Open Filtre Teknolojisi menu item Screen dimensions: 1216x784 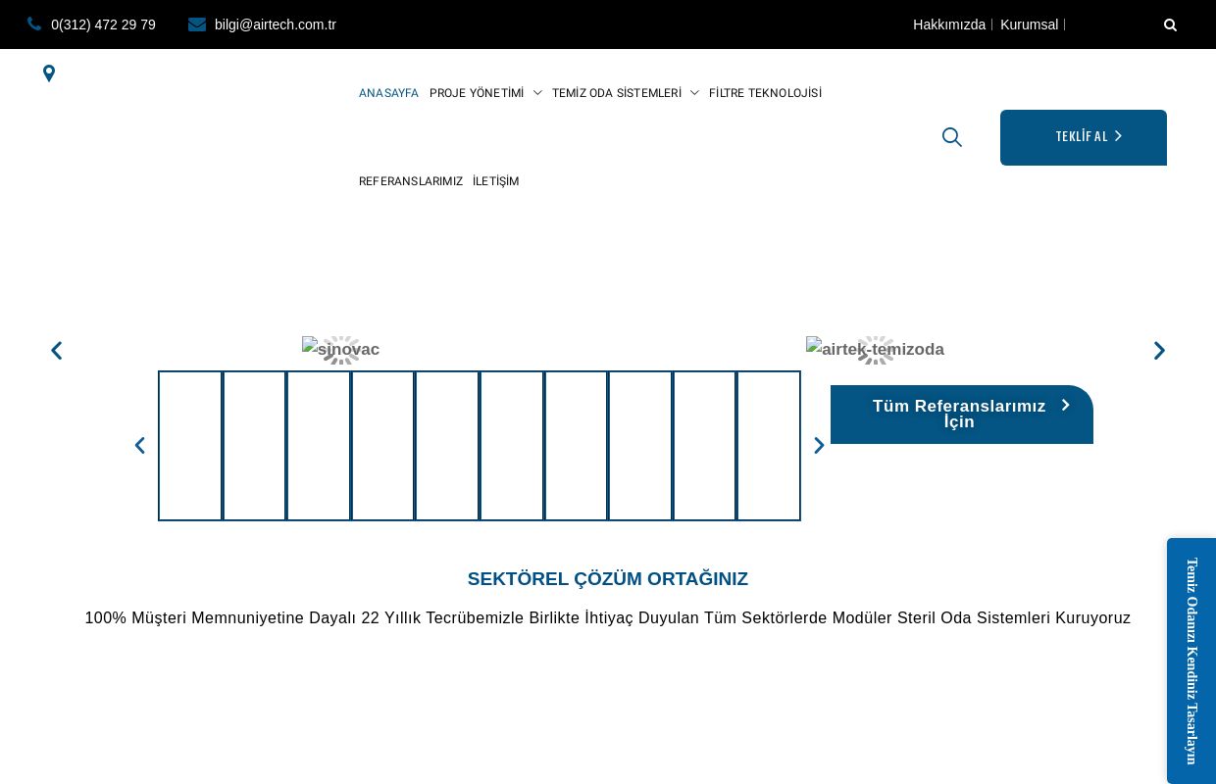click(x=765, y=93)
